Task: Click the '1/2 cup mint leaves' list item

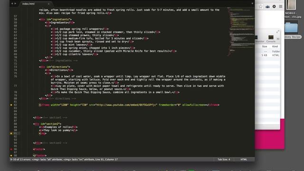Action: 72,45
